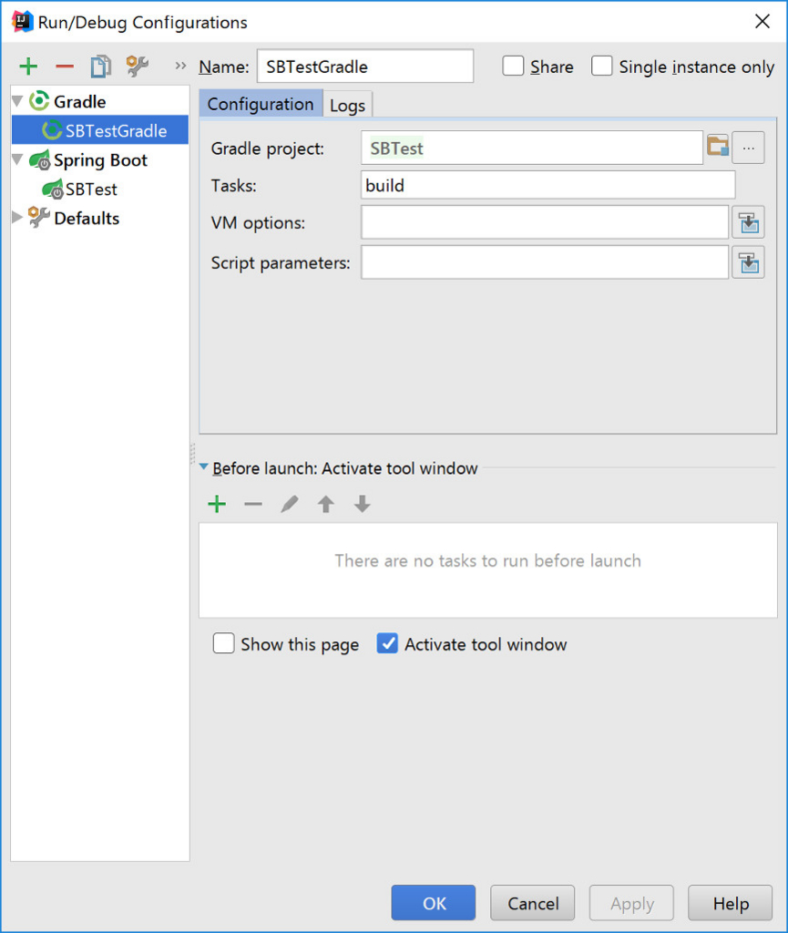Open Help for this dialog

(731, 903)
